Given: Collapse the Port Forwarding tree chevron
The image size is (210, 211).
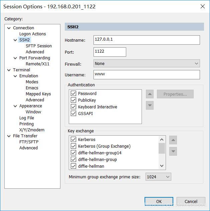Looking at the screenshot, I should click(x=15, y=58).
